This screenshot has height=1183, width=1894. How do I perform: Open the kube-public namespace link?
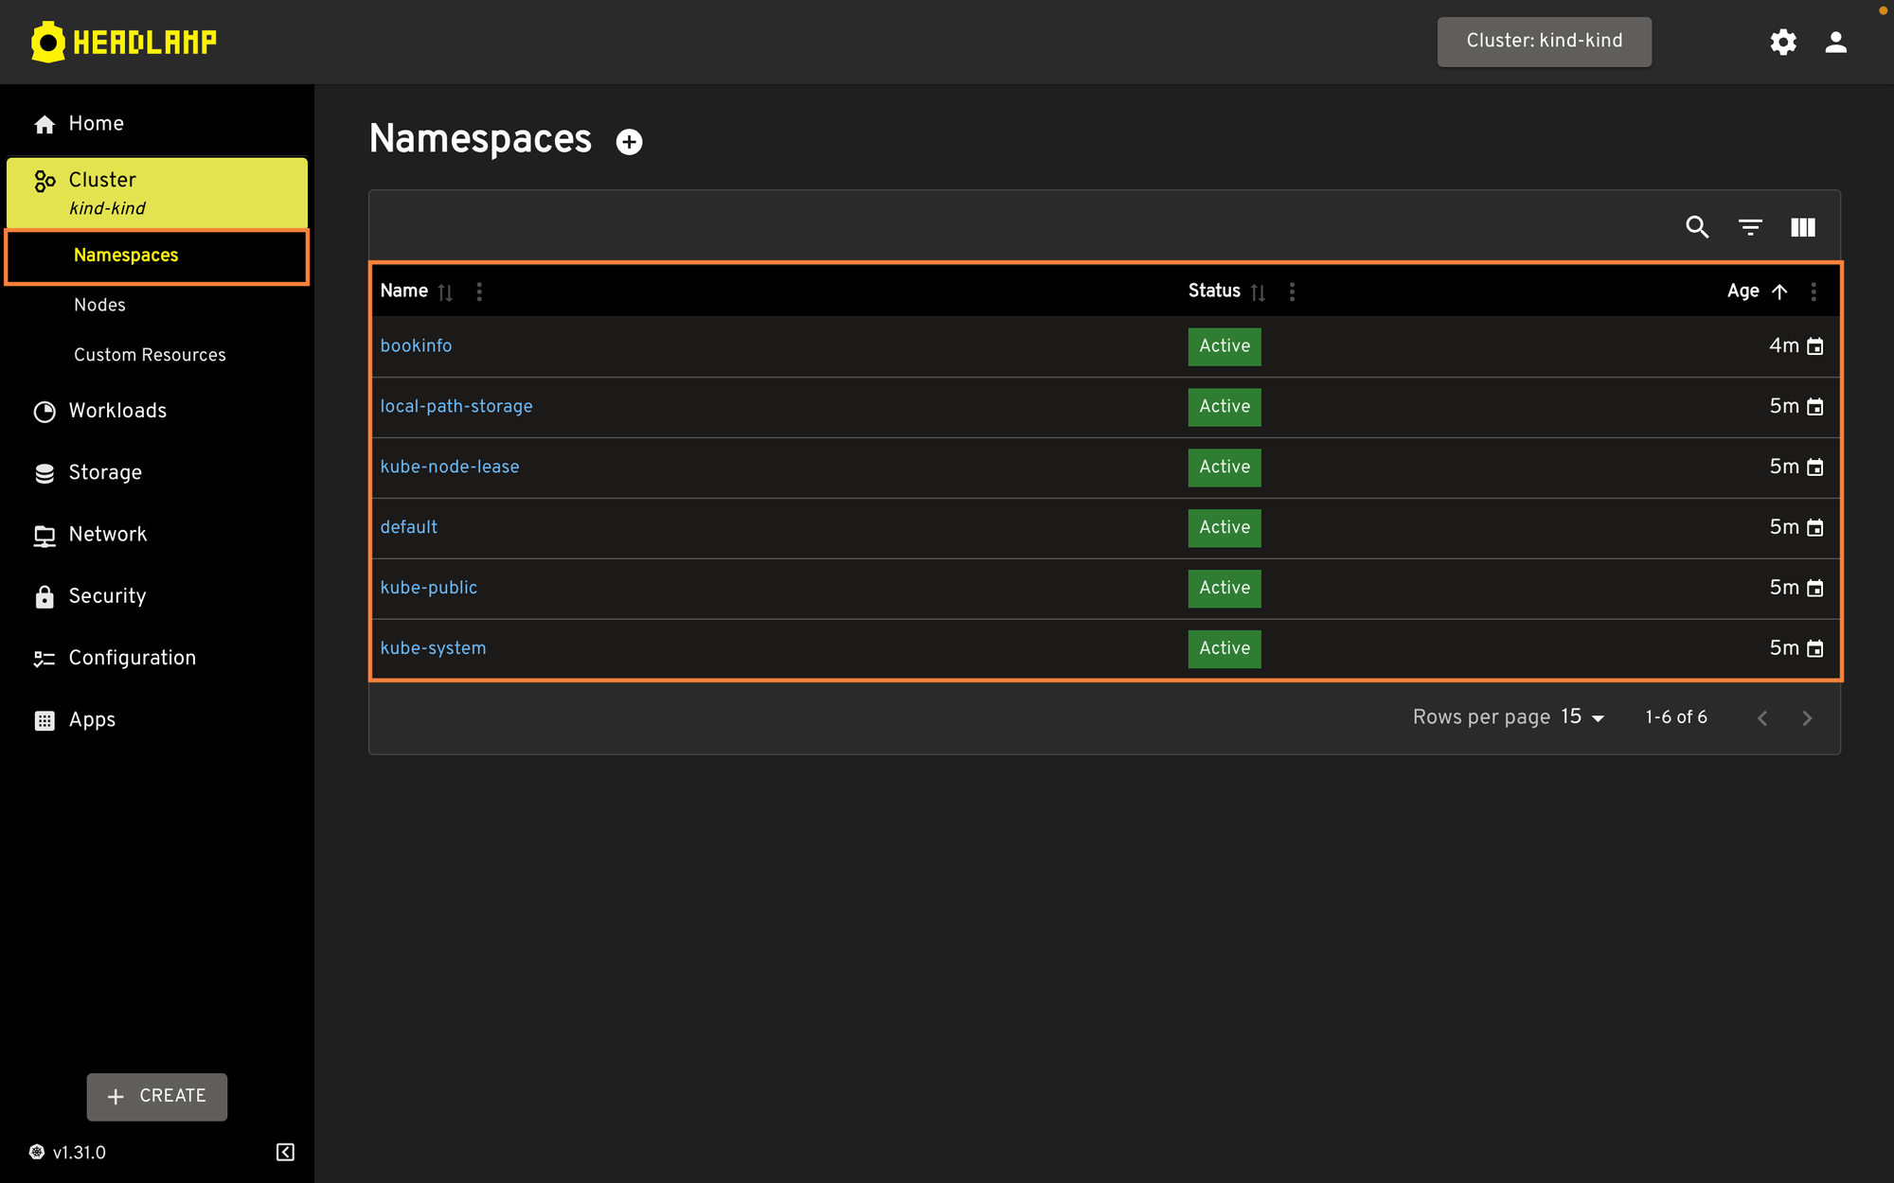[x=428, y=588]
